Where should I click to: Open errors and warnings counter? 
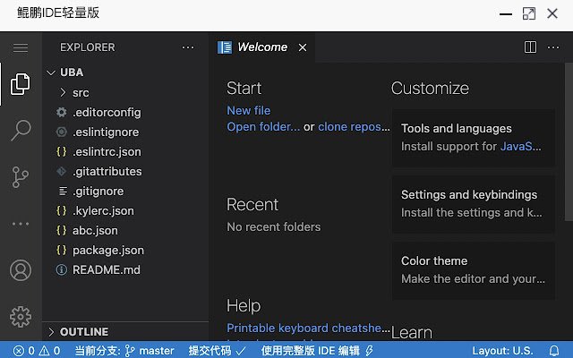point(37,351)
